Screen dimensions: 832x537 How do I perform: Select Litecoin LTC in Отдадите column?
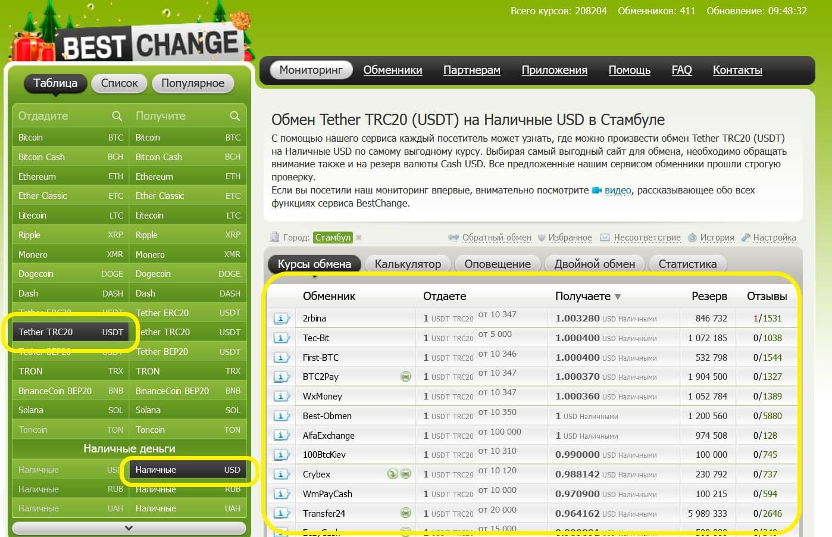tap(70, 216)
